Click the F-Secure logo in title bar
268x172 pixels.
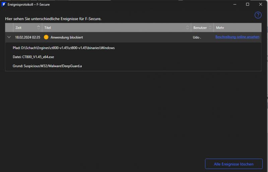[3, 4]
